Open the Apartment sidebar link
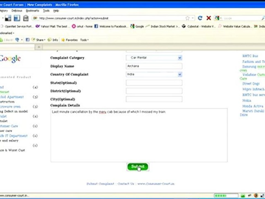This screenshot has height=199, width=265. [12, 97]
